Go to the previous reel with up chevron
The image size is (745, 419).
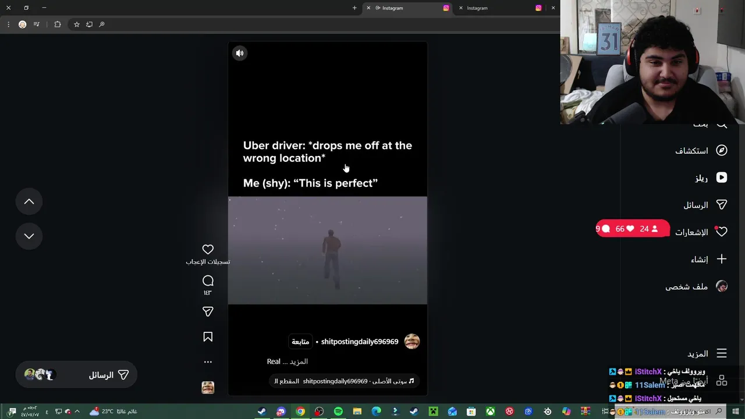[29, 202]
